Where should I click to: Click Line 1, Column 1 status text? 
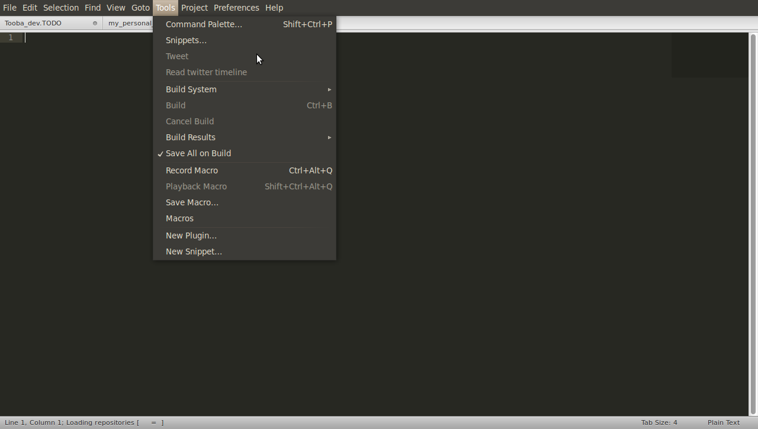33,422
